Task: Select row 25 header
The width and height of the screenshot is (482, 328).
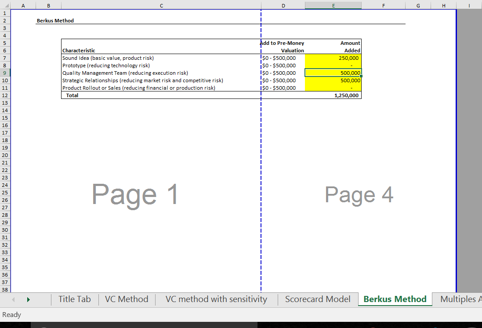Action: [5, 193]
